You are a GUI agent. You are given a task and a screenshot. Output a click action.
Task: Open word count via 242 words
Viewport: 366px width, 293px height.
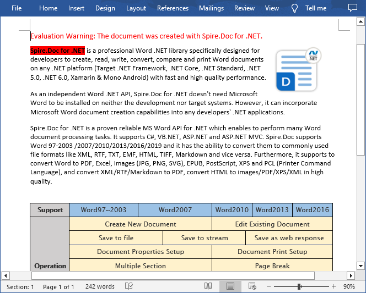point(100,286)
